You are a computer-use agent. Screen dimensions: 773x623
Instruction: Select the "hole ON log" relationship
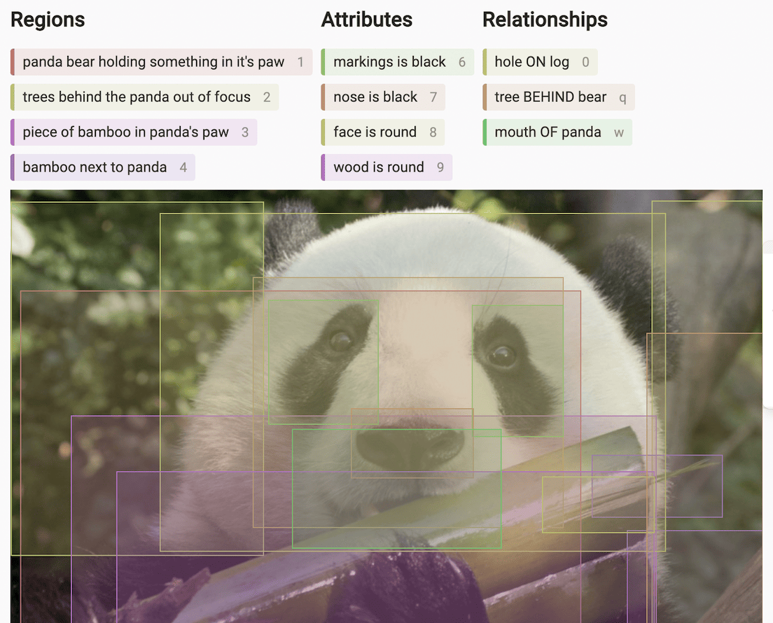coord(539,62)
